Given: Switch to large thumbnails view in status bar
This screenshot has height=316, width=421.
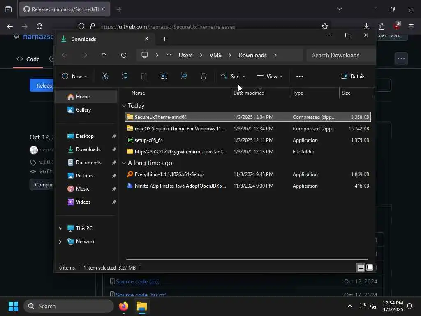Looking at the screenshot, I should tap(370, 267).
